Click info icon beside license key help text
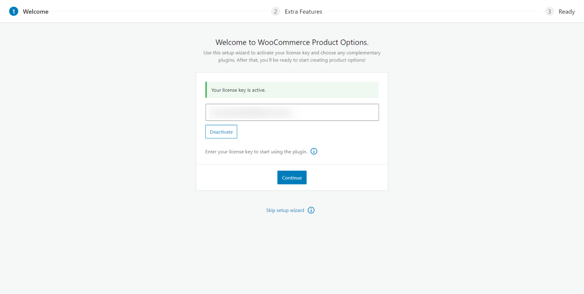The image size is (584, 294). [314, 151]
